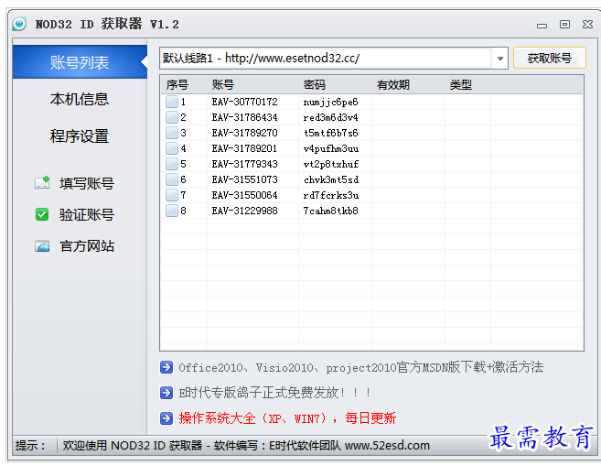Viewport: 601px width, 466px height.
Task: Click the status bar welcome message
Action: pos(246,445)
